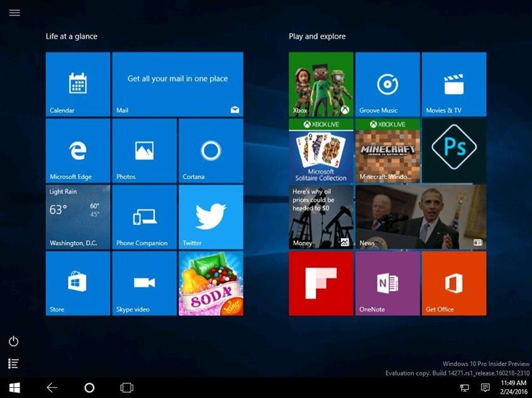This screenshot has width=532, height=398.
Task: Open Task View on the taskbar
Action: pyautogui.click(x=127, y=388)
